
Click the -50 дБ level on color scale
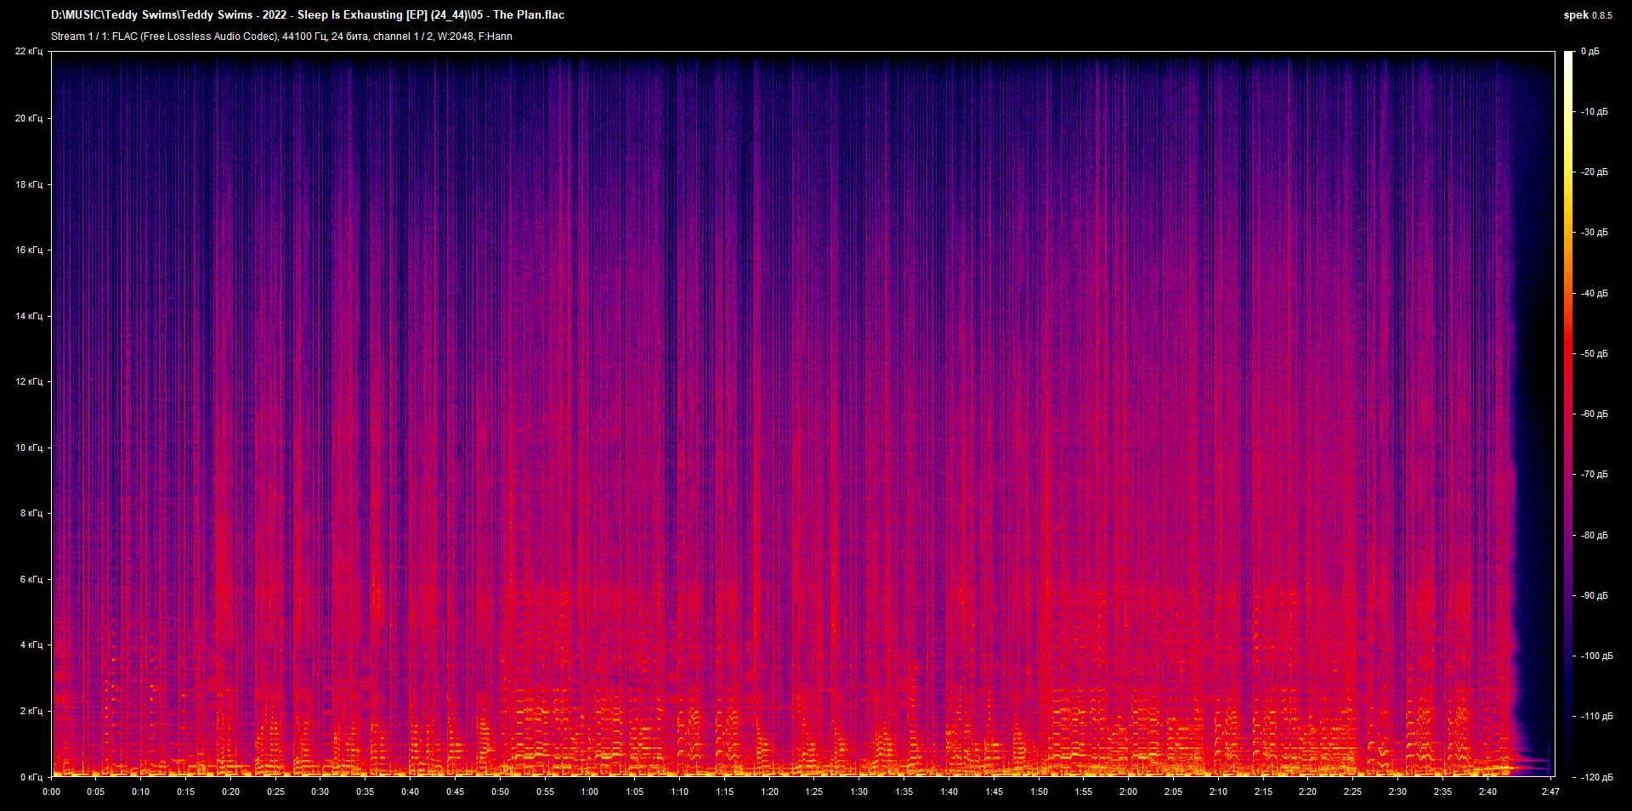coord(1595,353)
